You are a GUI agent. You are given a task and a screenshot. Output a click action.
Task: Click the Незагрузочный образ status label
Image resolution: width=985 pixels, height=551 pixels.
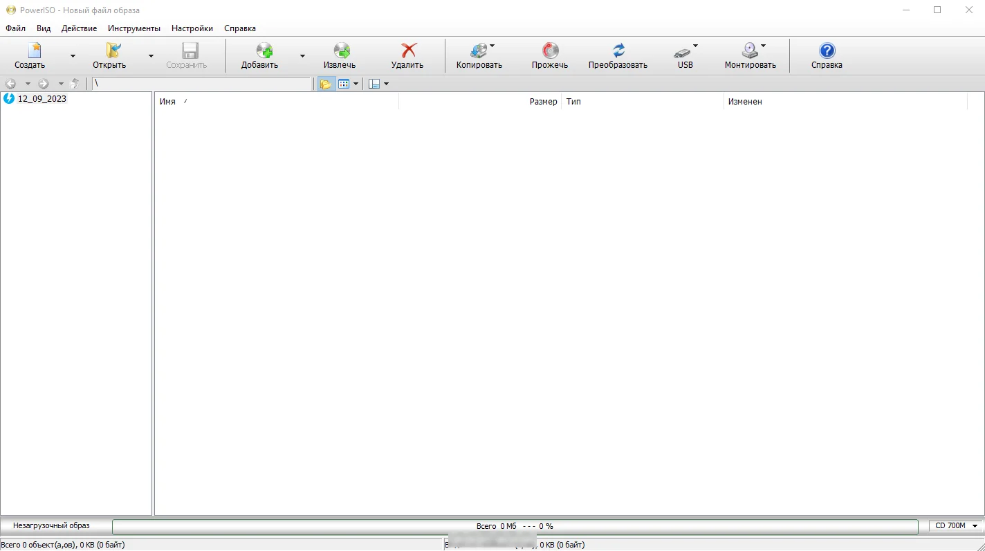coord(51,526)
